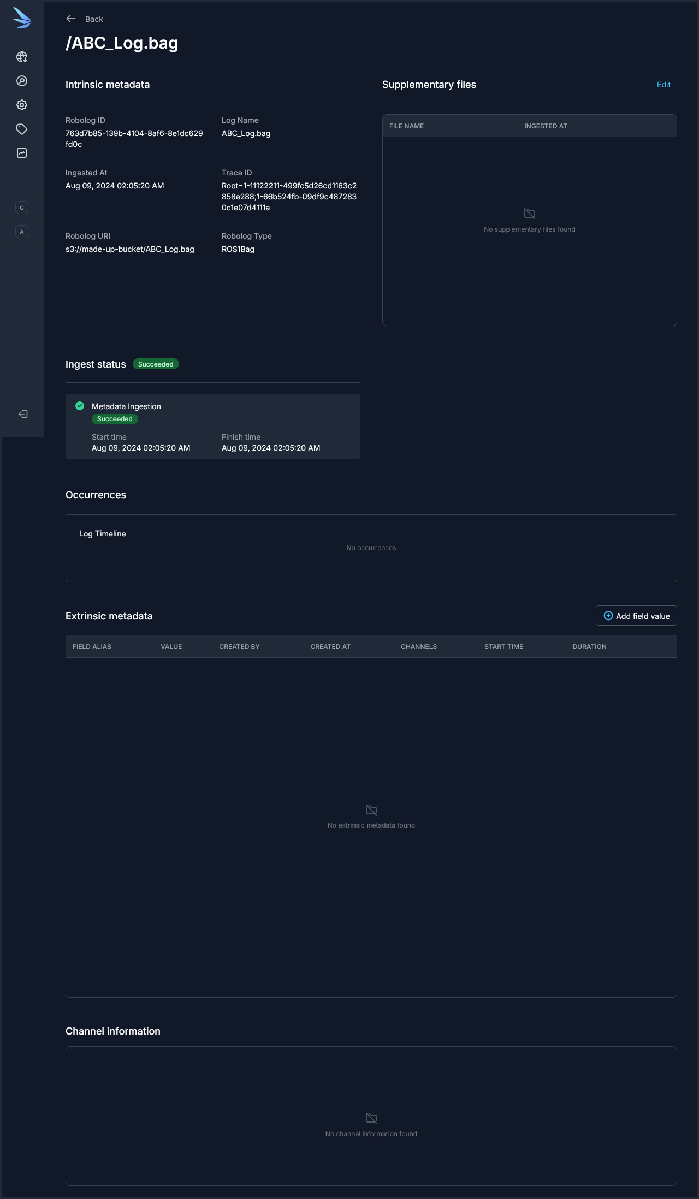Click the app logo in the sidebar
The height and width of the screenshot is (1199, 699).
(x=22, y=18)
